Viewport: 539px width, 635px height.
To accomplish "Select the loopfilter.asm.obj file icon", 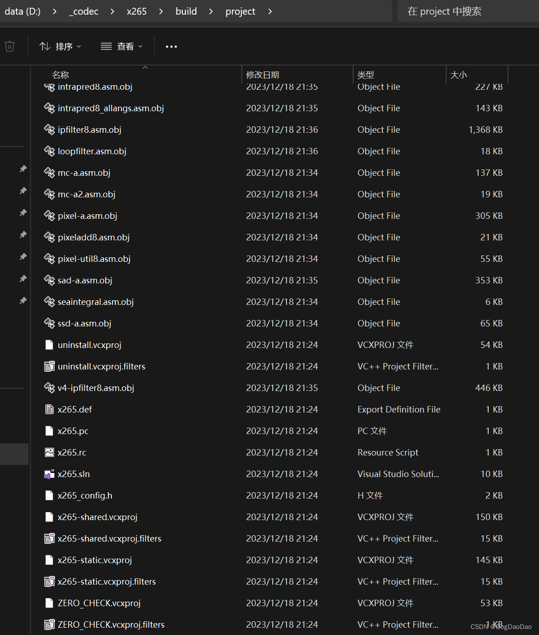I will tap(49, 151).
